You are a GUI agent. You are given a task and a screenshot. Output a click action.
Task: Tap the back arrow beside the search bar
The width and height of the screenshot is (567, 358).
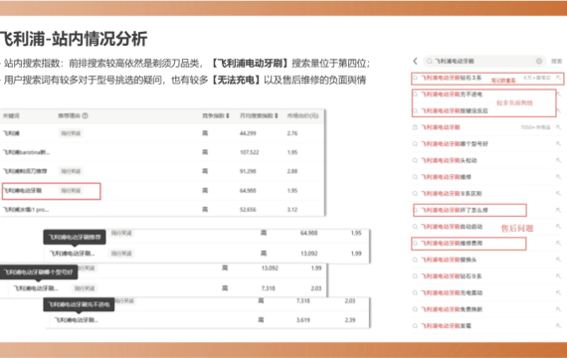(415, 61)
